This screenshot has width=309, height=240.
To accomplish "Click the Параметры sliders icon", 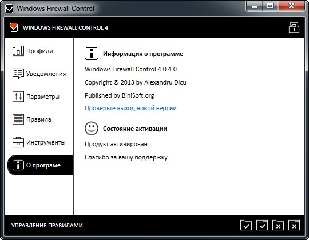I will [18, 97].
